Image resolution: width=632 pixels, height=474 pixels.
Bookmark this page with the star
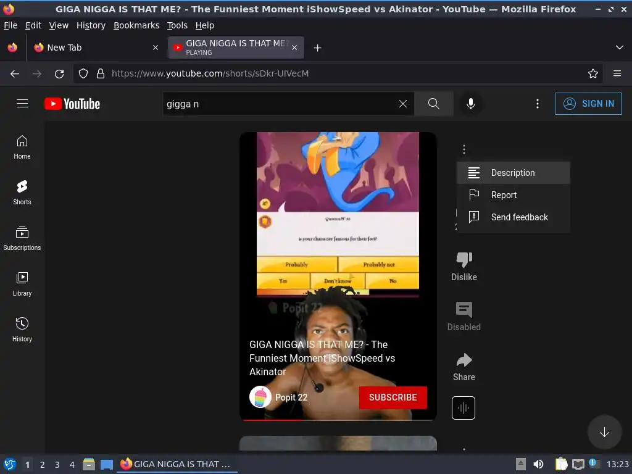pyautogui.click(x=593, y=73)
